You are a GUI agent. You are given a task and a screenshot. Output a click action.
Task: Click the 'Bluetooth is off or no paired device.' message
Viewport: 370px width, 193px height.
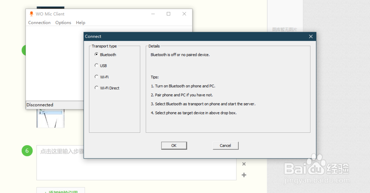(x=180, y=55)
